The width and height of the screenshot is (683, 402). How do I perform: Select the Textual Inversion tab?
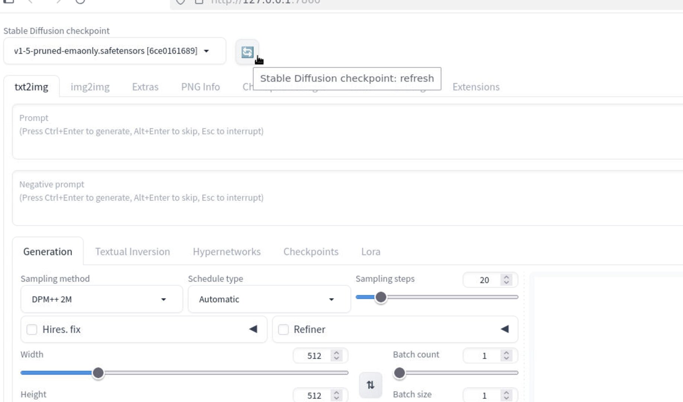132,252
